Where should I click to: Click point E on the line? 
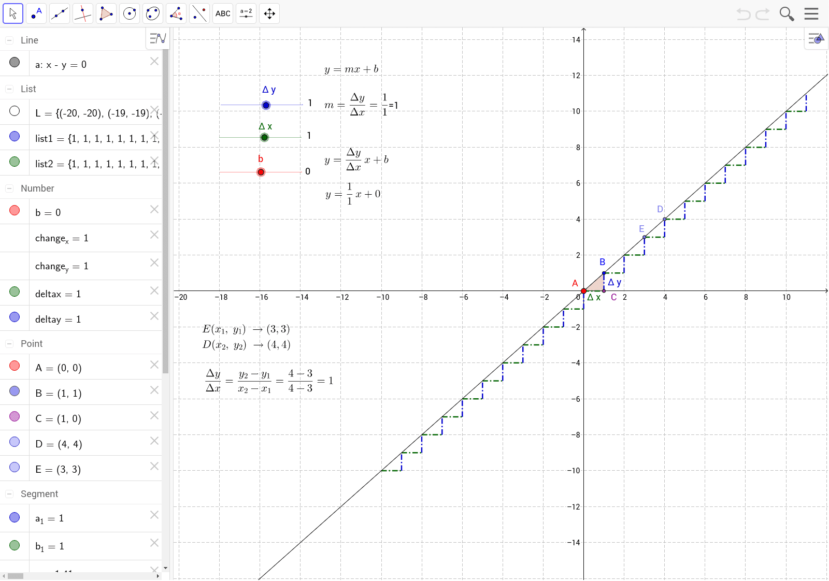coord(645,237)
